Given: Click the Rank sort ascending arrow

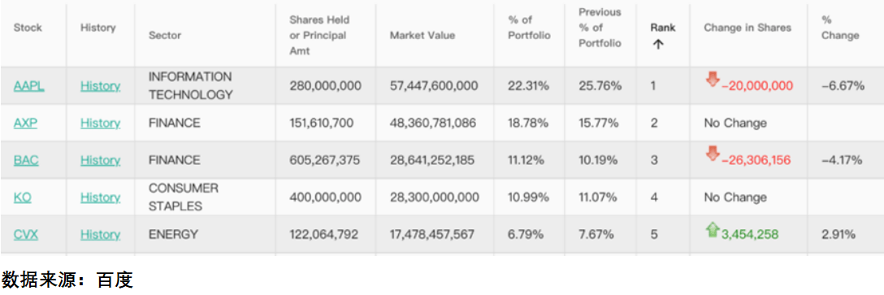Looking at the screenshot, I should point(657,45).
